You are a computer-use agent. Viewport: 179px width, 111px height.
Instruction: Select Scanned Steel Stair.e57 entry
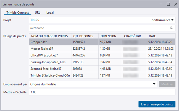(50, 69)
